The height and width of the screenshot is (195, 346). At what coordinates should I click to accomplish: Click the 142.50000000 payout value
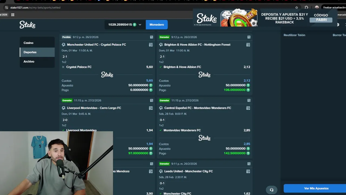pyautogui.click(x=235, y=153)
